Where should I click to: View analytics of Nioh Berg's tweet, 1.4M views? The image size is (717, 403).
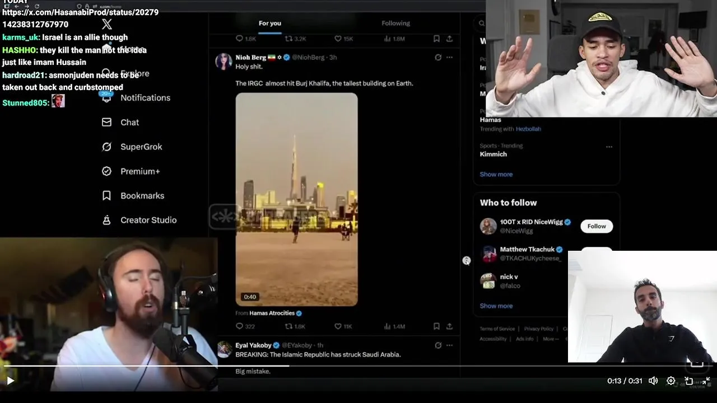394,326
